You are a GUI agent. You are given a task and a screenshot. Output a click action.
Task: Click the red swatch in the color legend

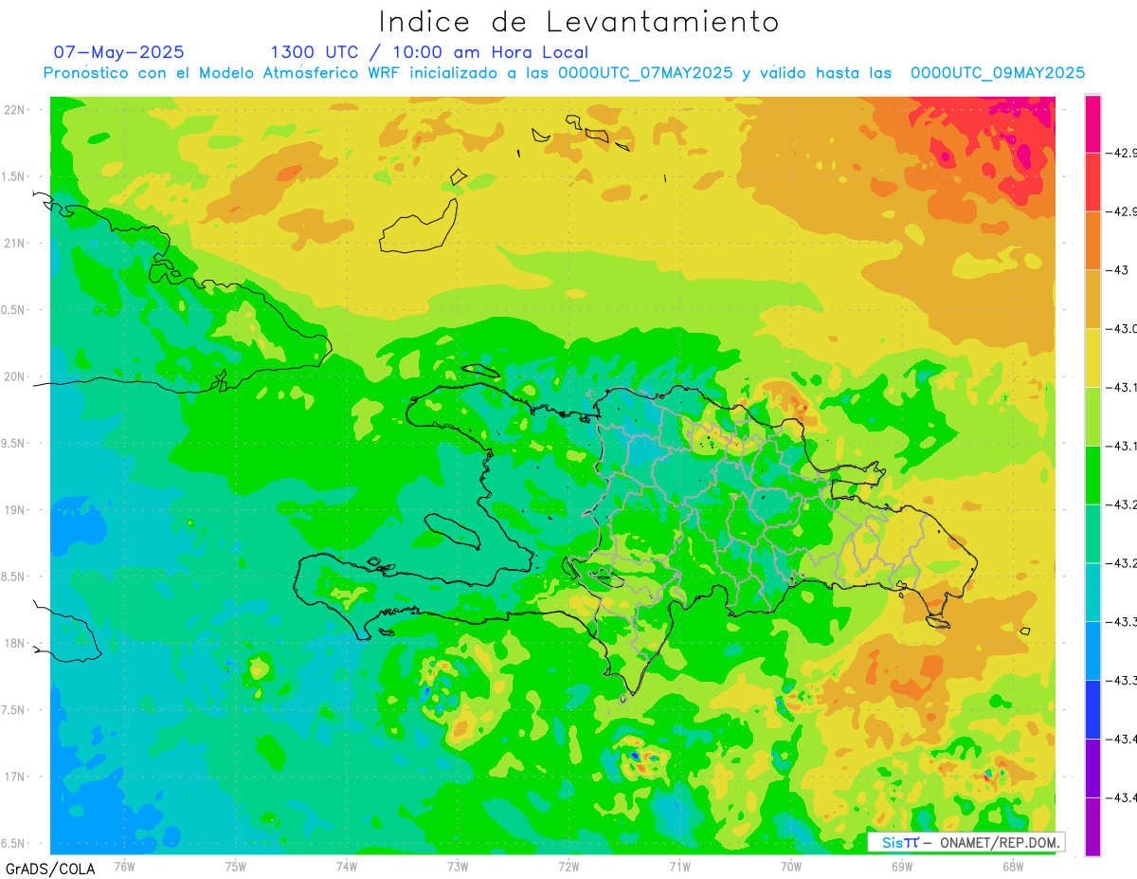tap(1092, 182)
